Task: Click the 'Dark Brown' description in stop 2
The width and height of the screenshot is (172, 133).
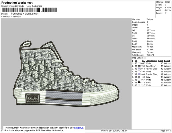Action: [x=151, y=66]
